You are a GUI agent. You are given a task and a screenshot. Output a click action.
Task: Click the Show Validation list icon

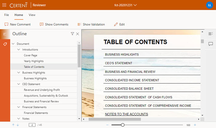[79, 24]
